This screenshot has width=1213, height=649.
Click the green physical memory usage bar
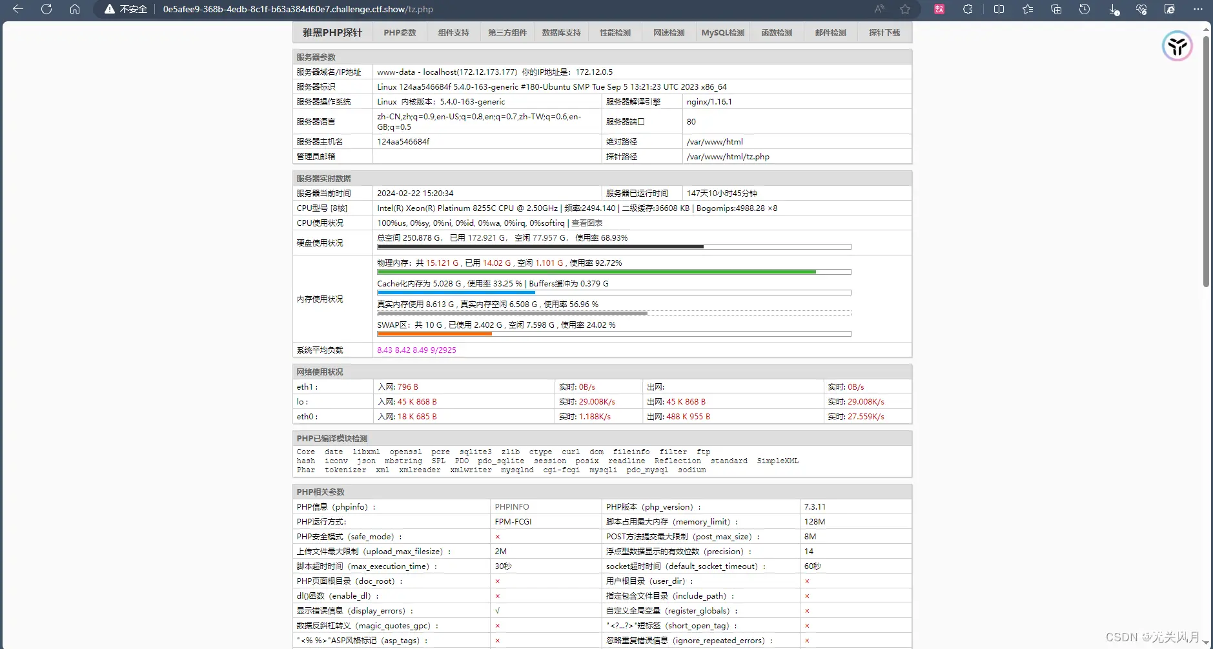point(614,272)
